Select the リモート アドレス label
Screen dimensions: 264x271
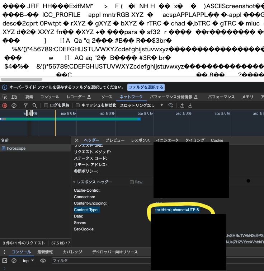[90, 165]
